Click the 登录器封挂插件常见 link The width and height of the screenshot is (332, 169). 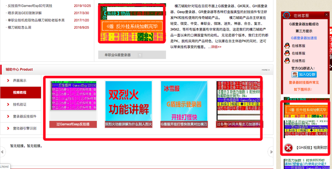pos(304,82)
